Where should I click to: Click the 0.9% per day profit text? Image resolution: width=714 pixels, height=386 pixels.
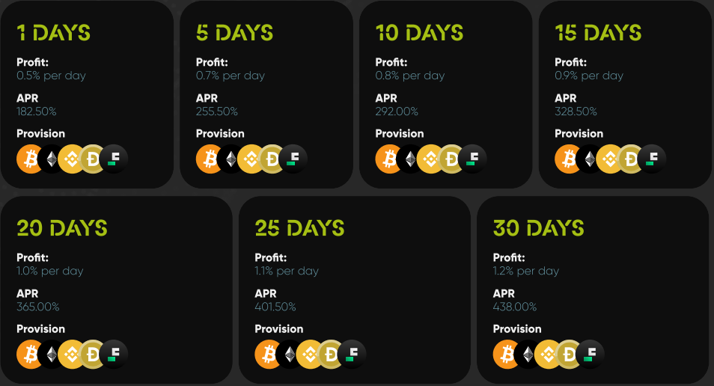pyautogui.click(x=589, y=76)
